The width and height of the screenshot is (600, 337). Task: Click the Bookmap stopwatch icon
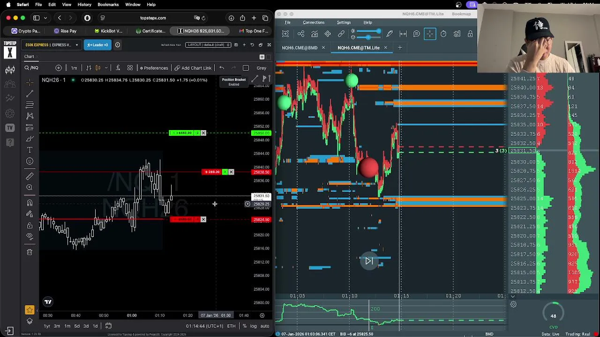(x=443, y=34)
